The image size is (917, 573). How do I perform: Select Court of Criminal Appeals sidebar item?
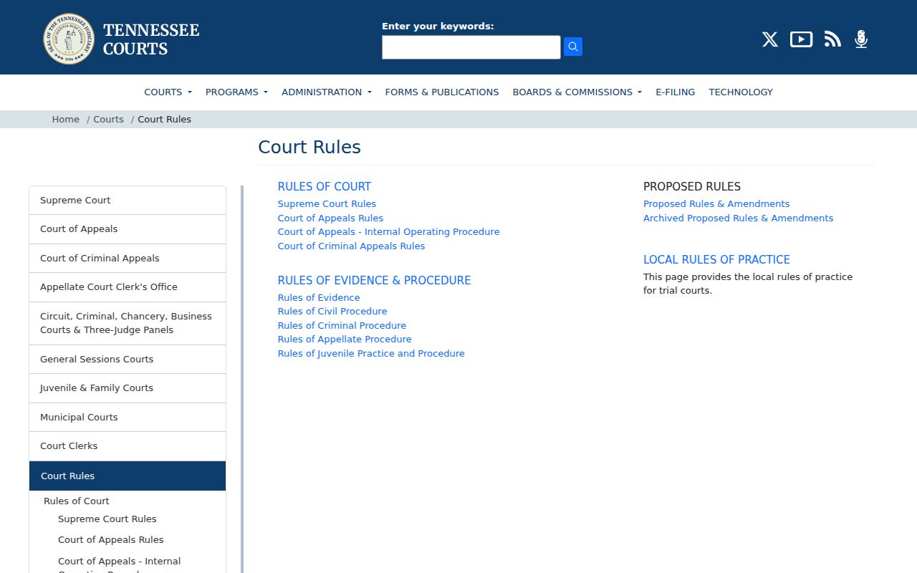tap(128, 259)
